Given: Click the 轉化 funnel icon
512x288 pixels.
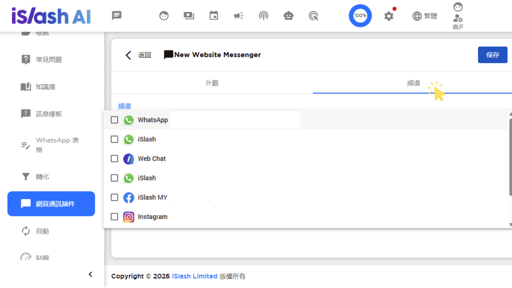Looking at the screenshot, I should pos(26,176).
